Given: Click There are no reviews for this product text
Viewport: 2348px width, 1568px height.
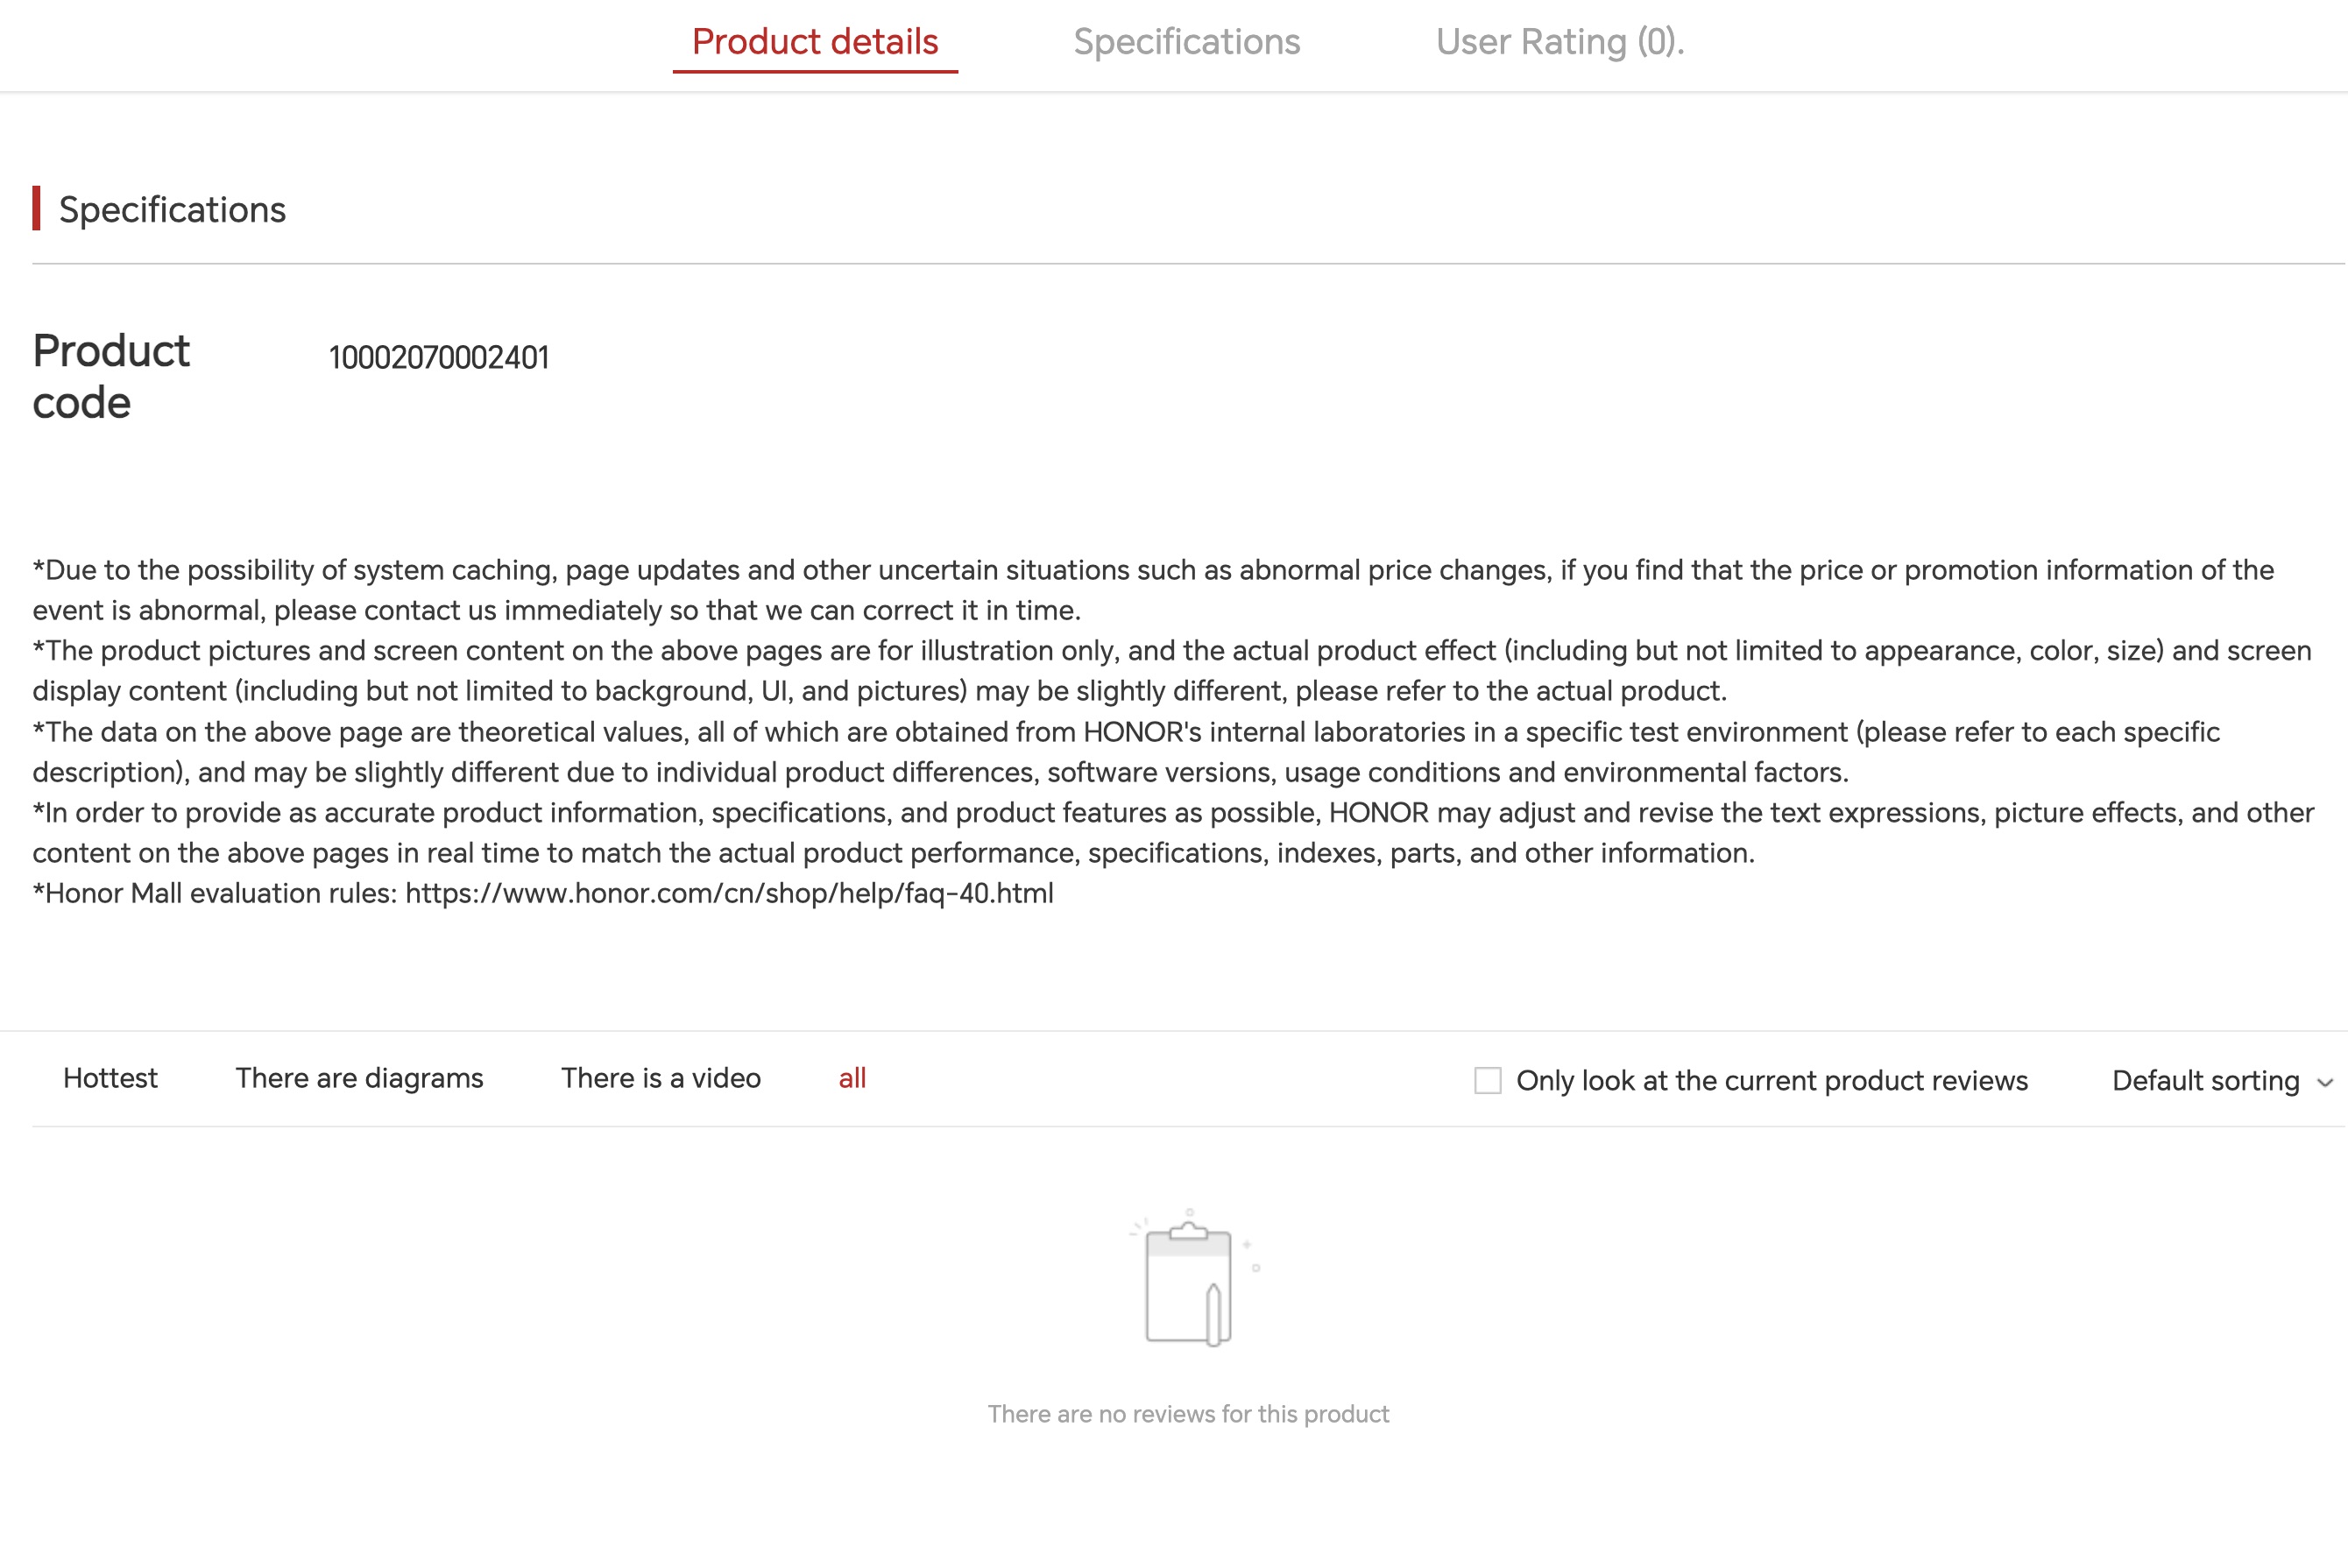Looking at the screenshot, I should tap(1188, 1414).
